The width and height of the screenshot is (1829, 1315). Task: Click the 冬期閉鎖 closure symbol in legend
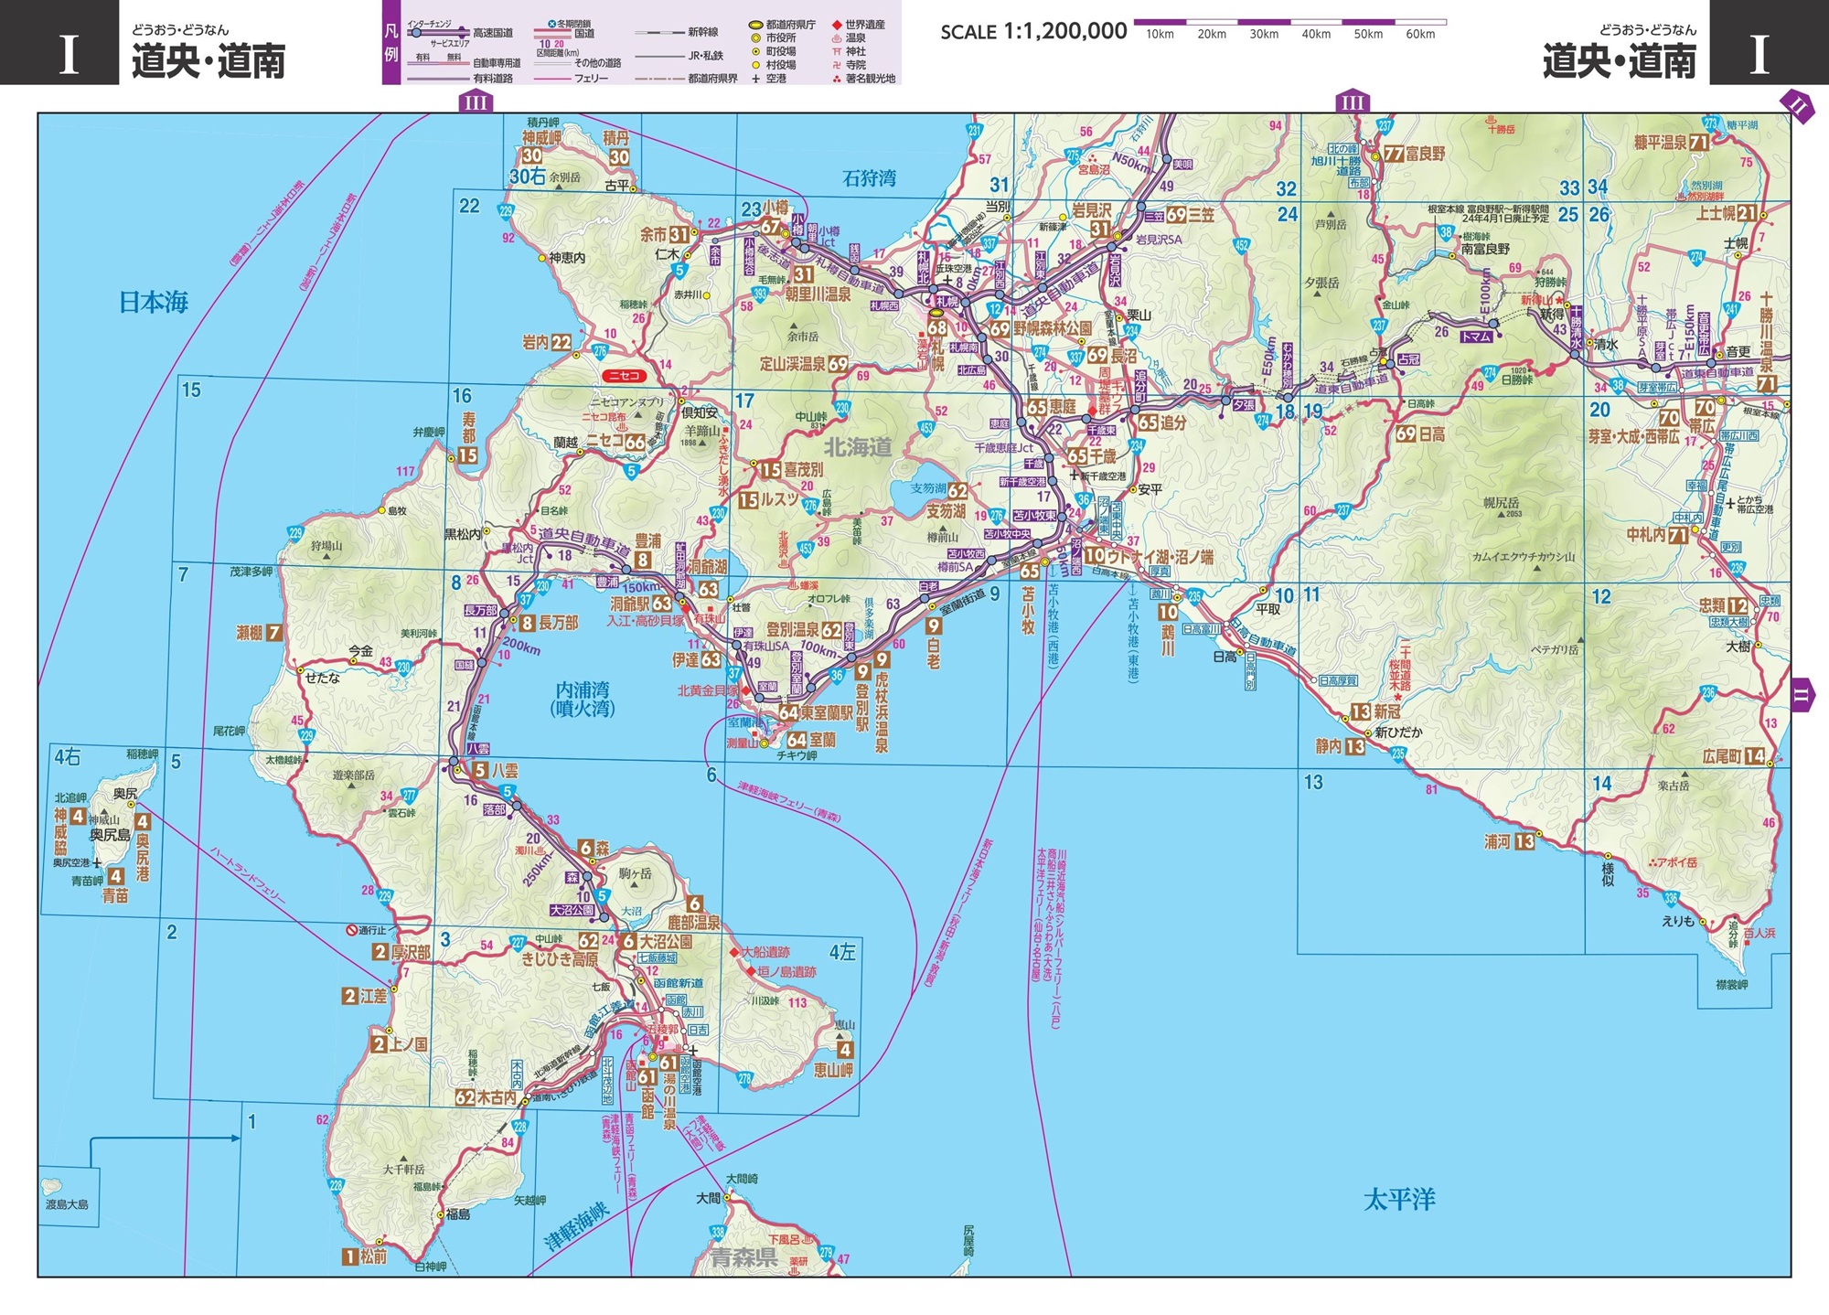click(551, 24)
